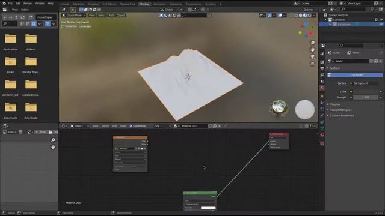Click the HDRI preview sphere
The height and width of the screenshot is (216, 385).
pos(279,109)
